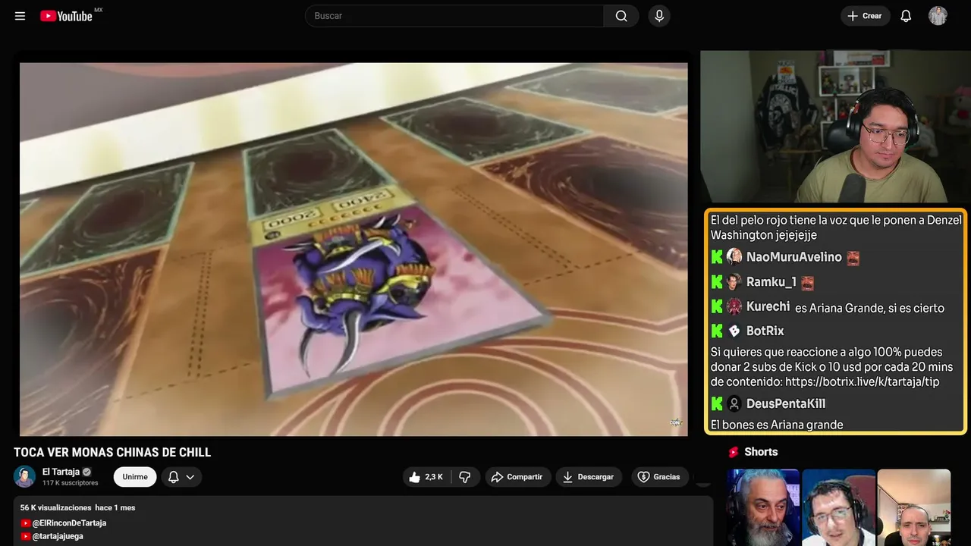
Task: Click the magnifier search button
Action: [621, 16]
